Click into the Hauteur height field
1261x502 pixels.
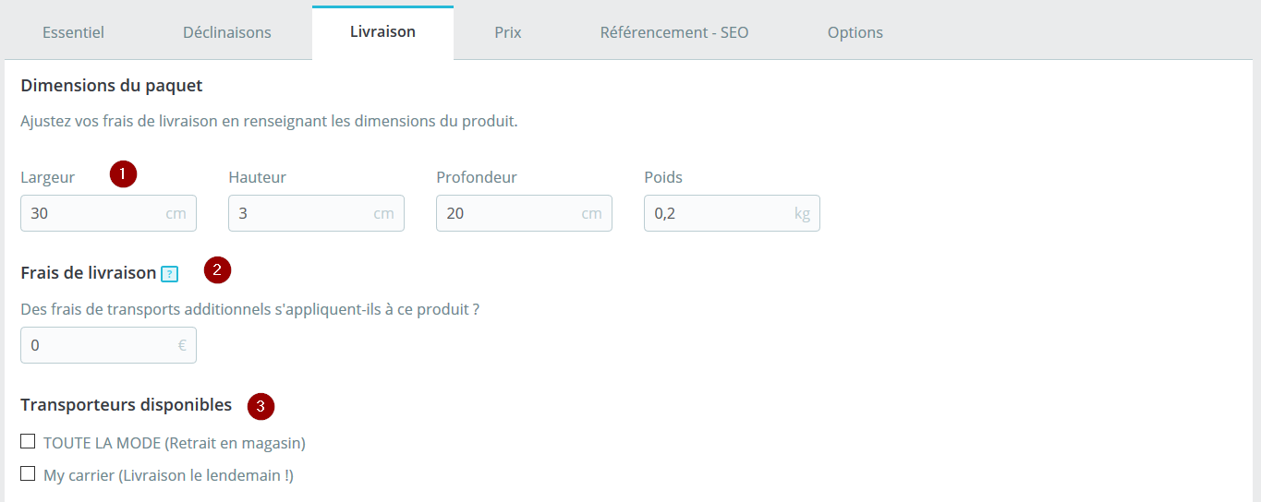coord(316,213)
